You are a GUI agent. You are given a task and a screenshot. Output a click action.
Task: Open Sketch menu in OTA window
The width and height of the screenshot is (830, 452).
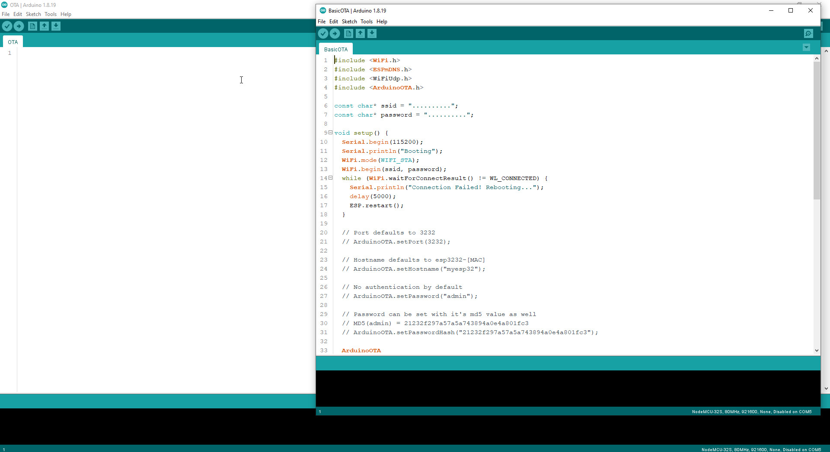[x=33, y=14]
